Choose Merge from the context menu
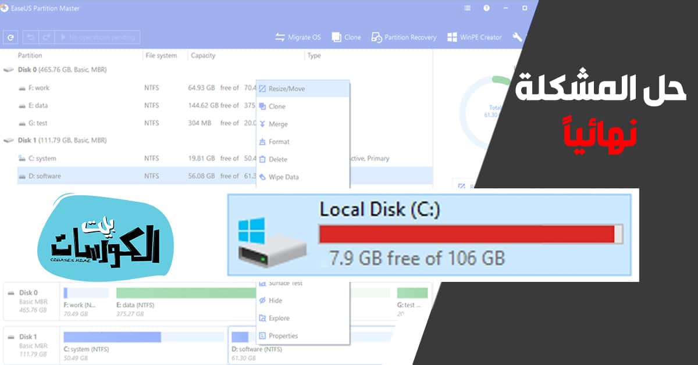This screenshot has height=365, width=698. pos(303,124)
